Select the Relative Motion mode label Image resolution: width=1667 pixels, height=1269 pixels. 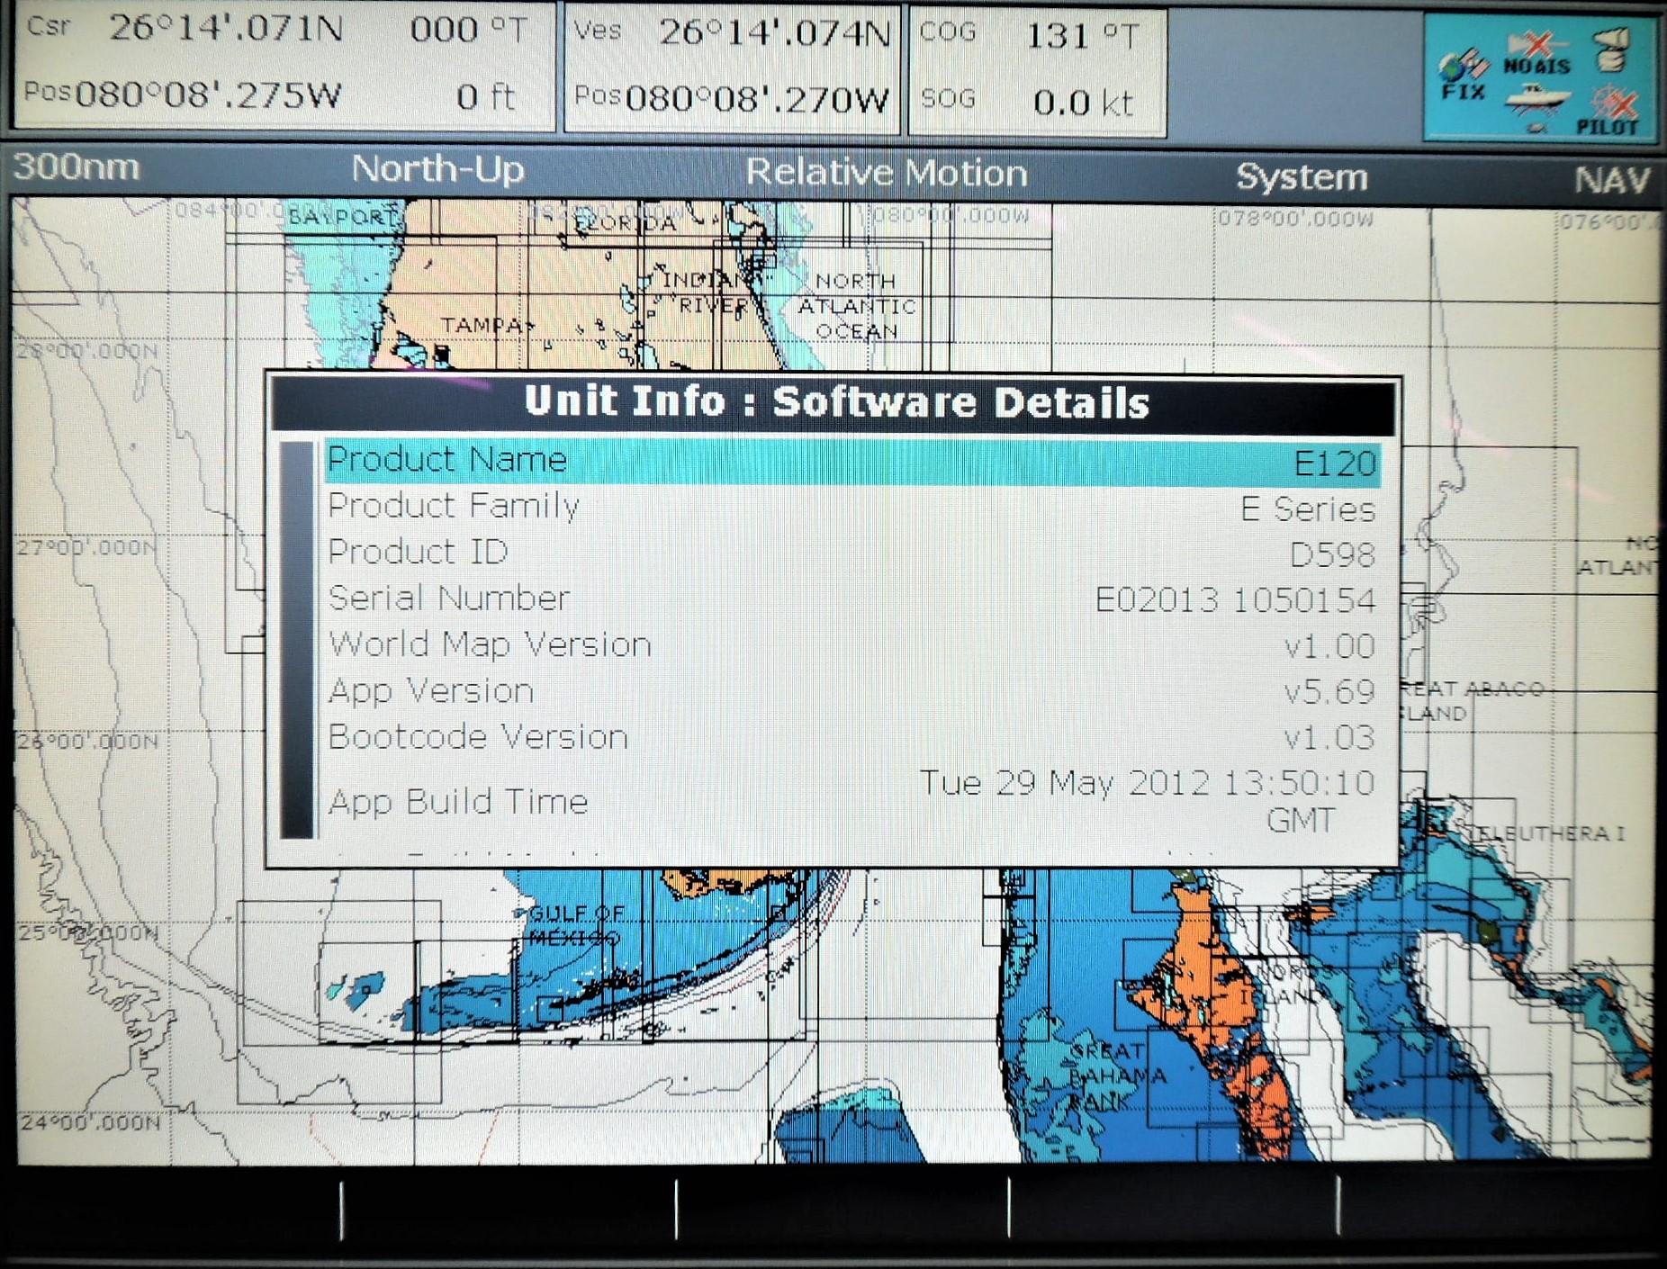tap(887, 172)
